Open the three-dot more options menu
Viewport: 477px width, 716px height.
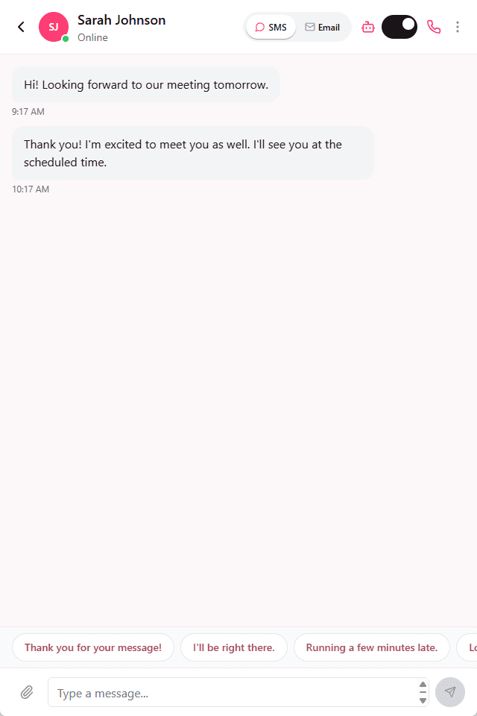tap(458, 28)
